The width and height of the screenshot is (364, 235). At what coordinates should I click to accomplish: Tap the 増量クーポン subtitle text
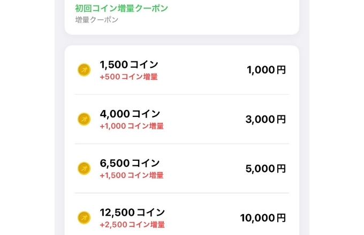[x=97, y=20]
